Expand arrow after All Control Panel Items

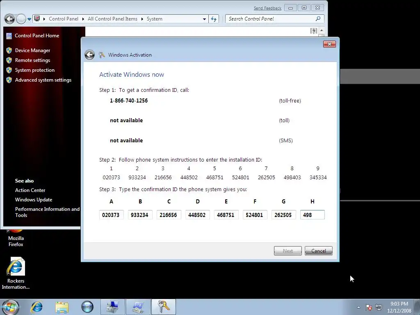pos(142,19)
